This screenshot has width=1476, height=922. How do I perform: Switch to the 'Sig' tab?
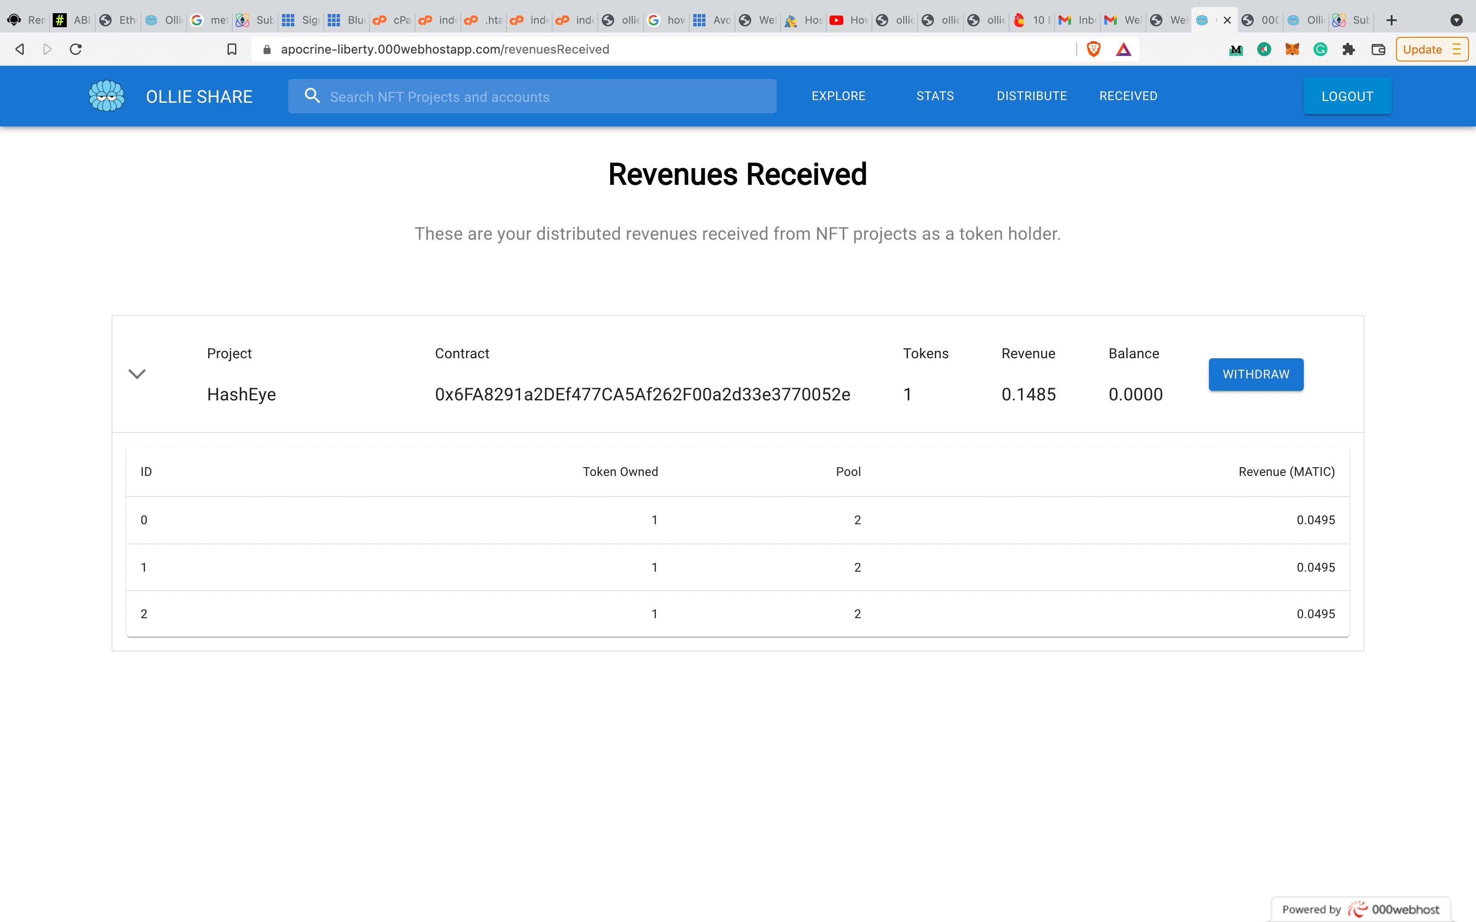(300, 20)
